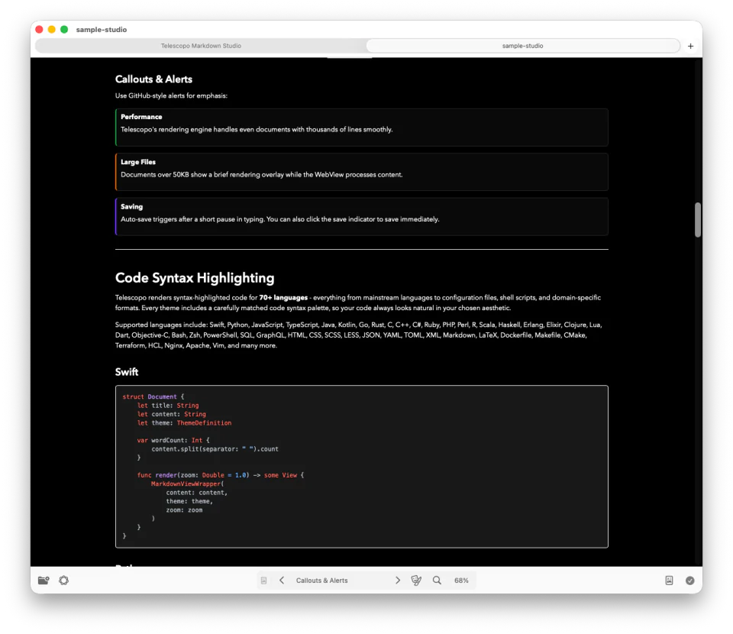This screenshot has height=634, width=733.
Task: Click 'var wordCount: Int {' code line
Action: (173, 440)
